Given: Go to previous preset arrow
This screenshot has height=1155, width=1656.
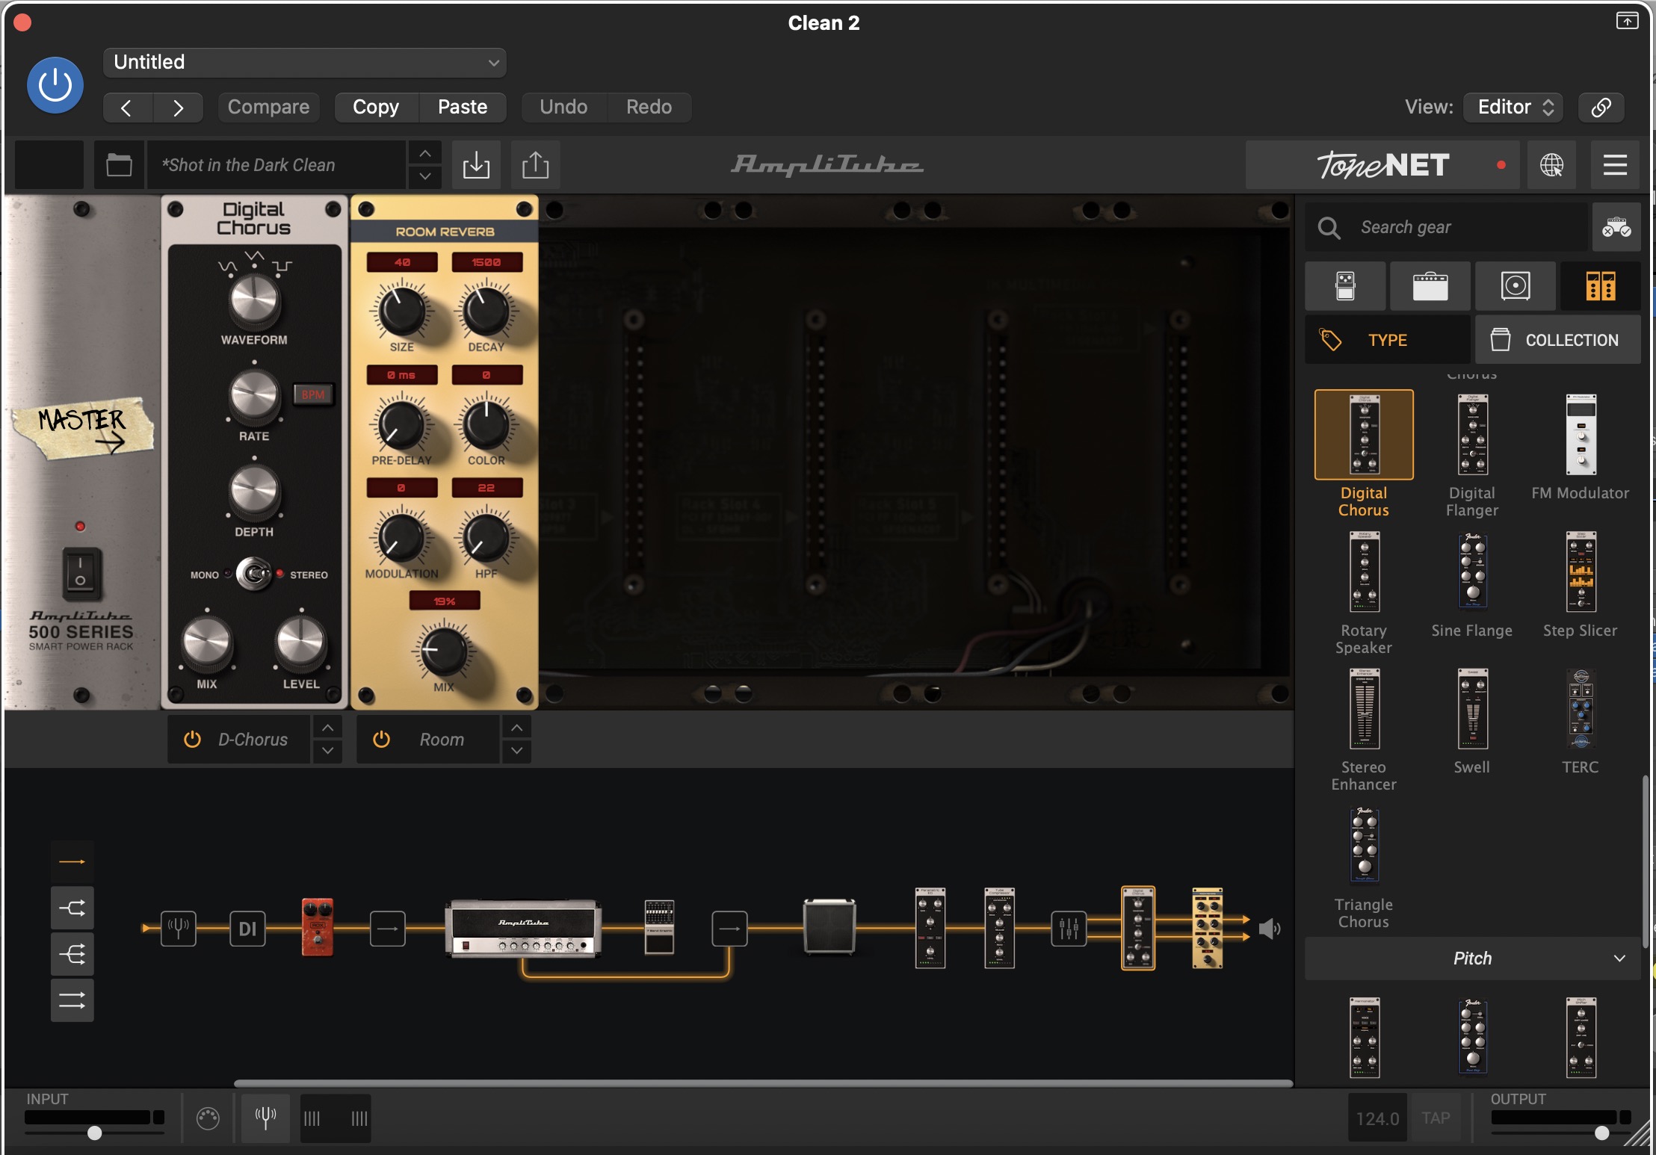Looking at the screenshot, I should 128,108.
